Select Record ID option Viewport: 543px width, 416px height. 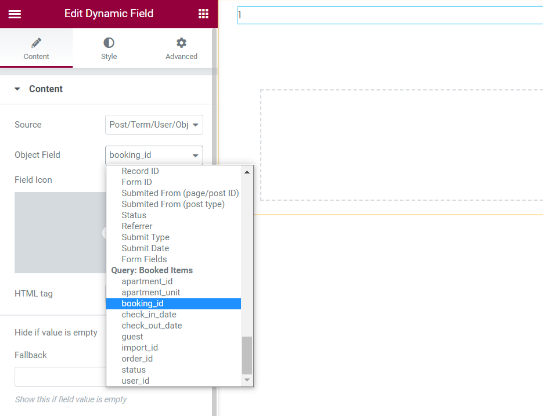[174, 171]
